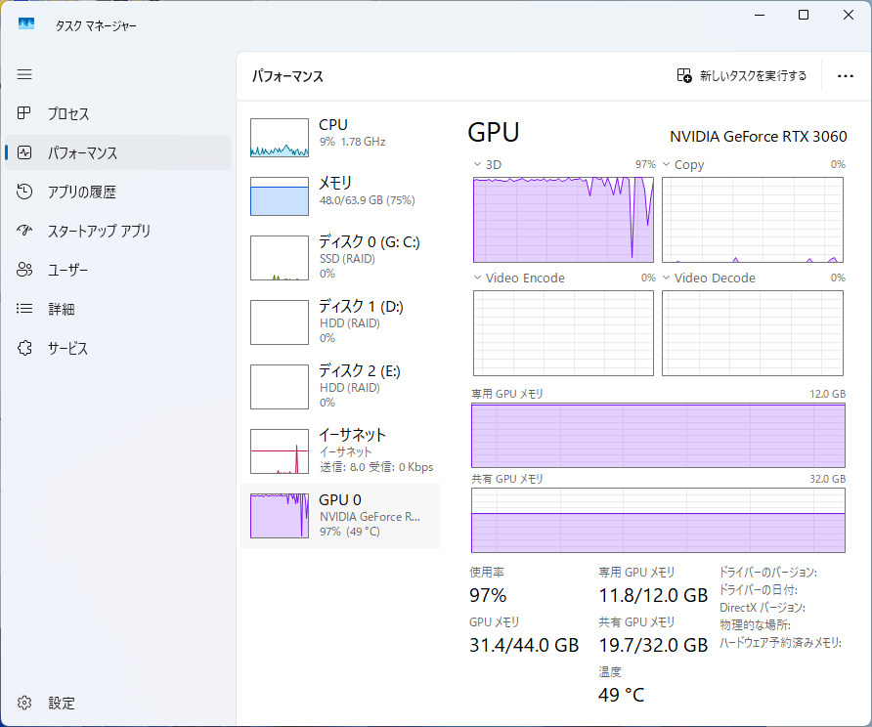Click the Startup apps (スタートアップ アプリ) gauge icon
The width and height of the screenshot is (872, 727).
[x=23, y=230]
